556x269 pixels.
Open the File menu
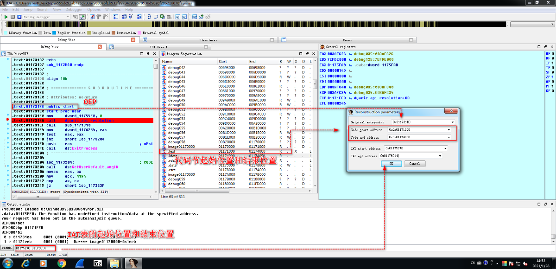point(6,9)
